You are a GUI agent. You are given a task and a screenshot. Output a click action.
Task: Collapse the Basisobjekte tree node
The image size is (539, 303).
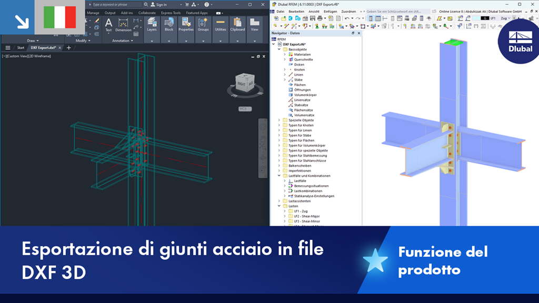coord(279,49)
